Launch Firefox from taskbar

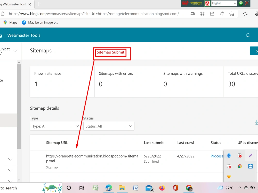coord(162,188)
